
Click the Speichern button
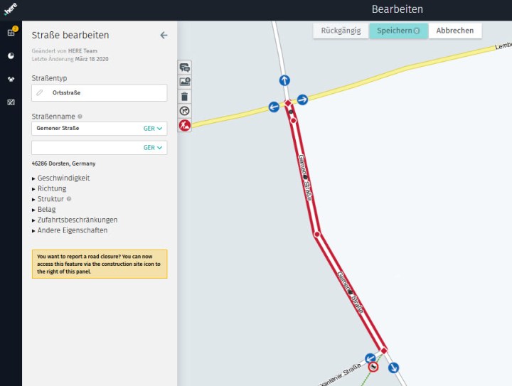point(398,31)
